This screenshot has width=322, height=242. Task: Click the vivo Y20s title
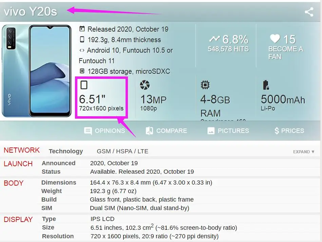coord(31,12)
